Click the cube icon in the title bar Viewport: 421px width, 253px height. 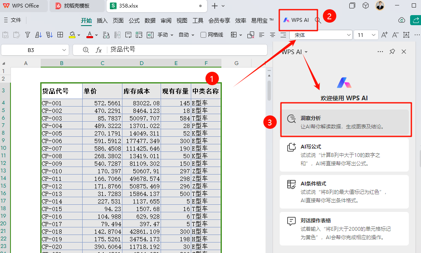coord(365,5)
